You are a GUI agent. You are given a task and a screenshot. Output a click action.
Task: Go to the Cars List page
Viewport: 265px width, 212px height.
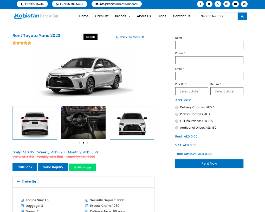(x=102, y=16)
